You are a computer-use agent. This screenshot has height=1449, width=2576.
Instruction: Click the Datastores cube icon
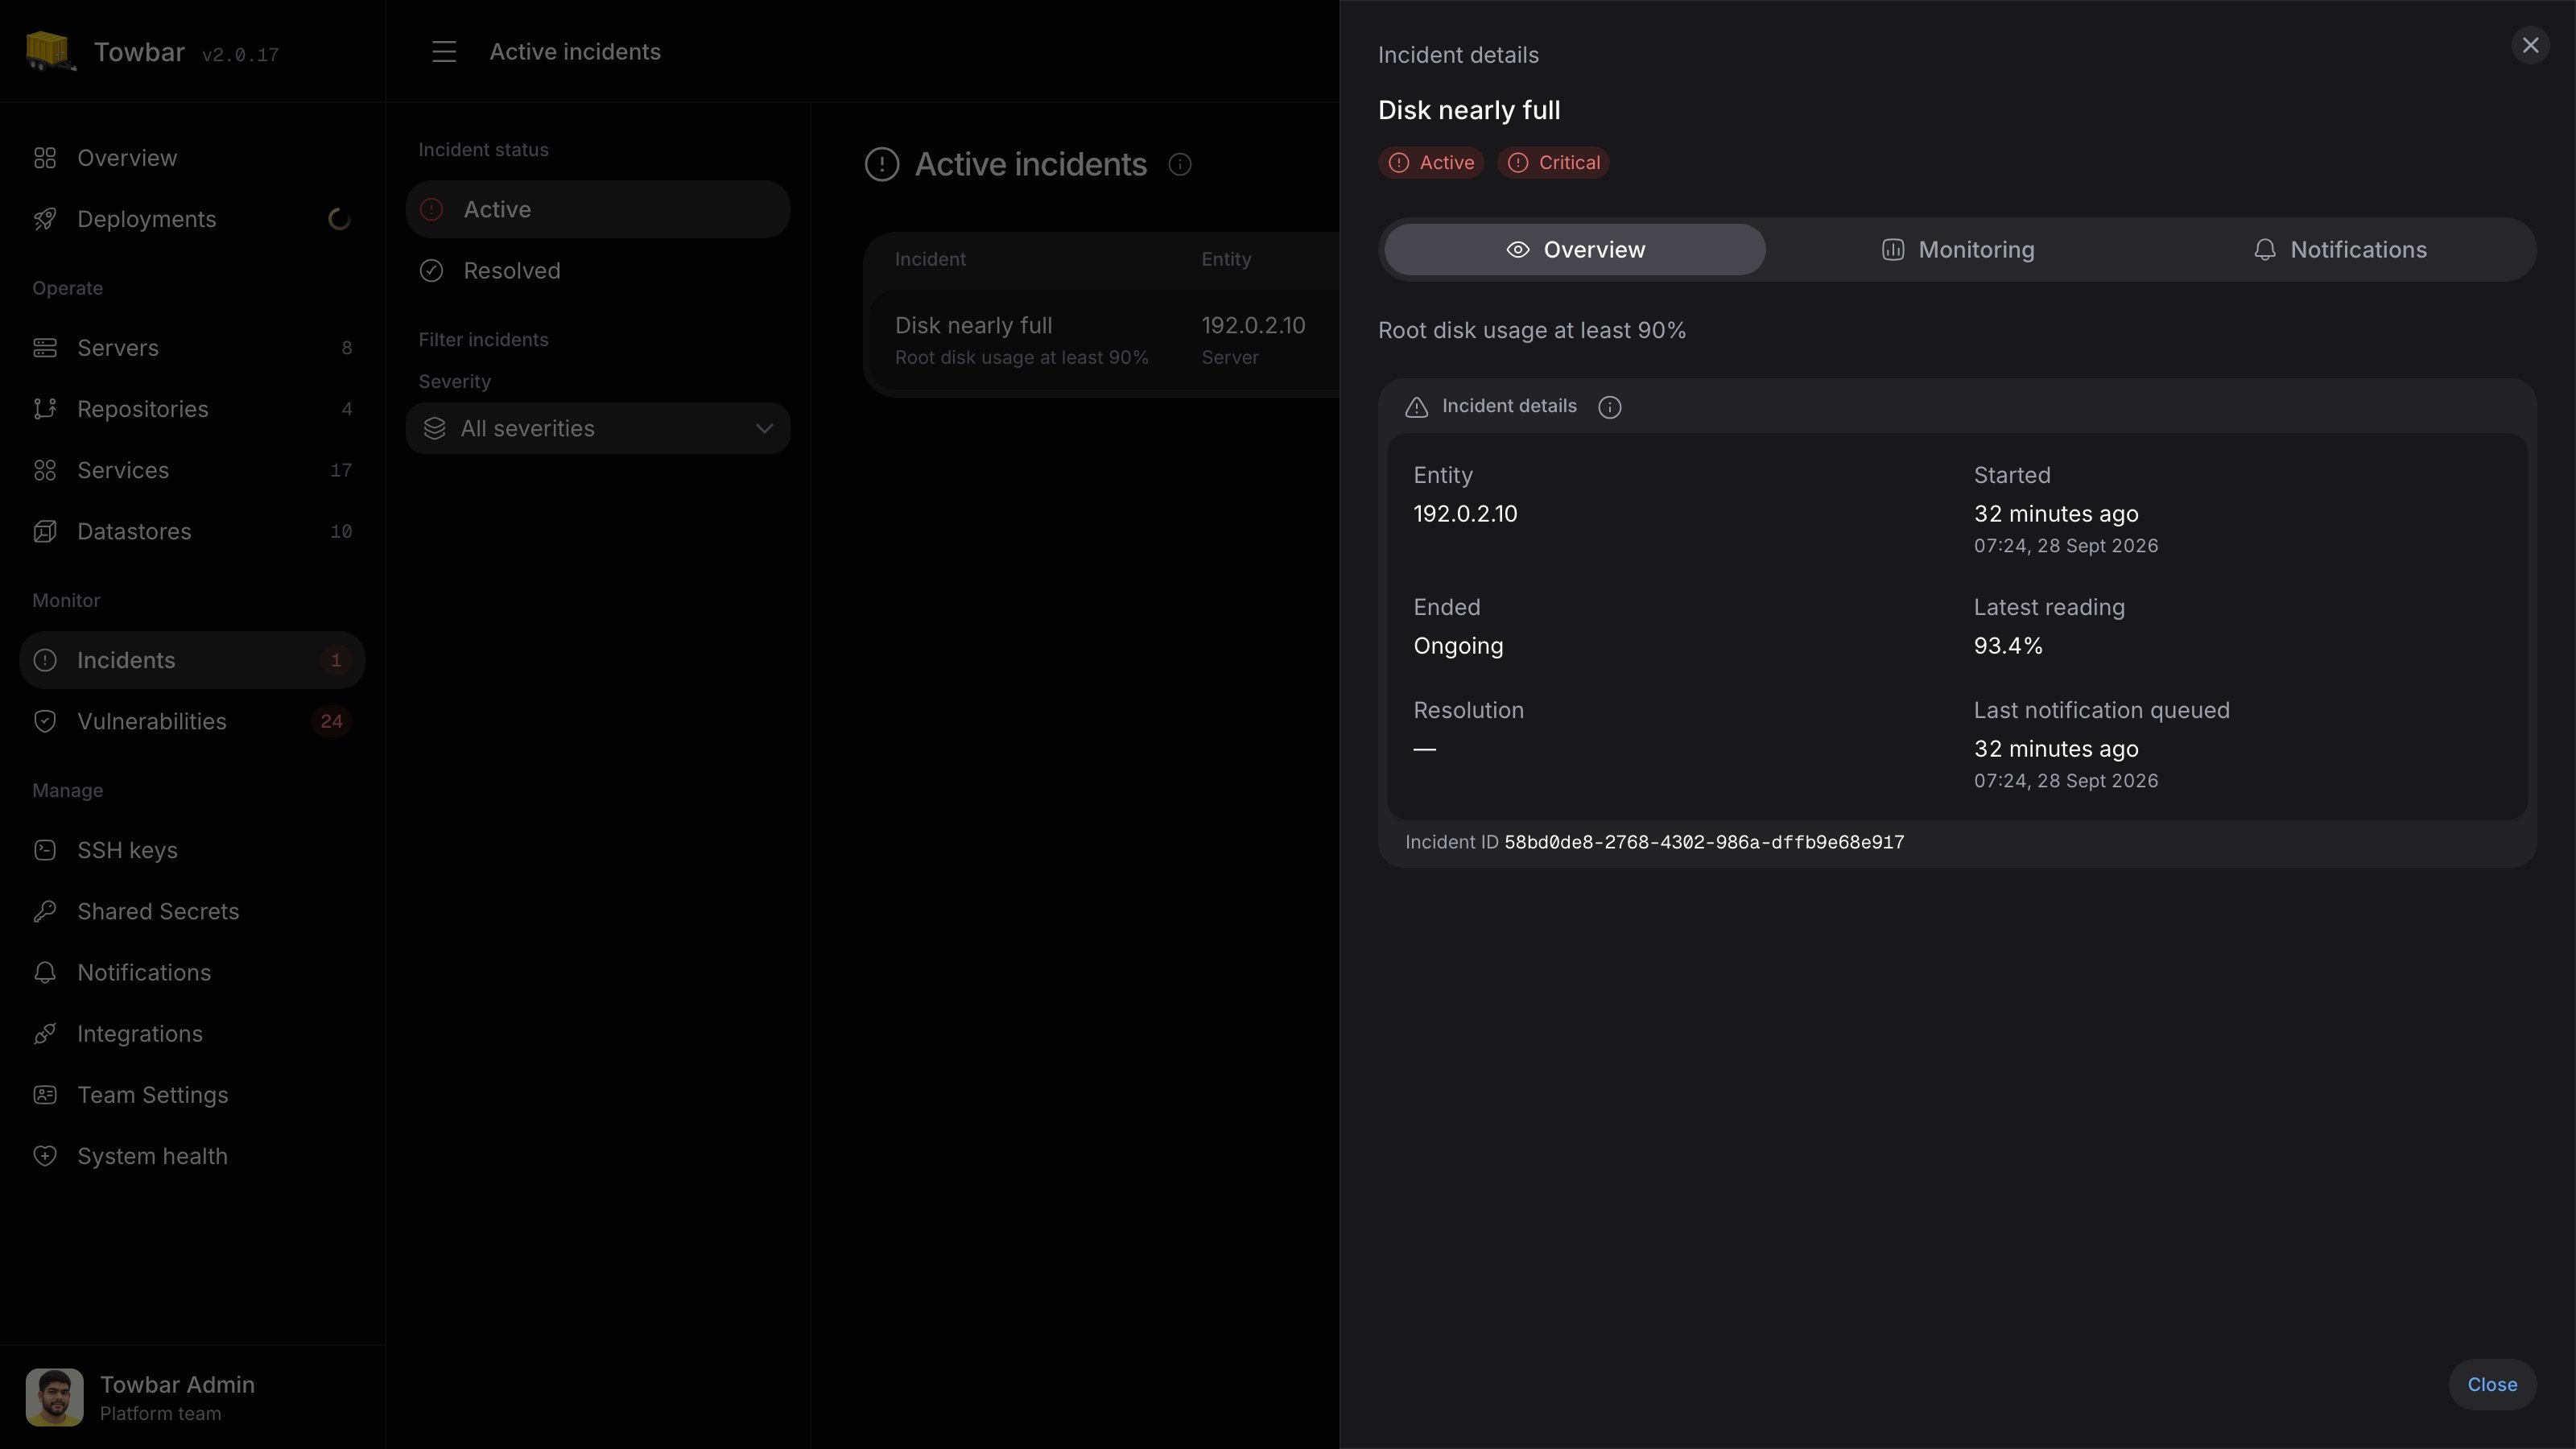click(45, 531)
